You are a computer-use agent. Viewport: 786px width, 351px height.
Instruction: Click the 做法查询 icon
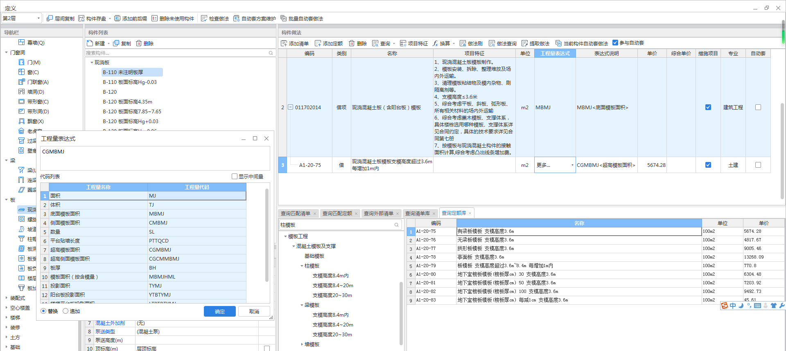tap(492, 43)
